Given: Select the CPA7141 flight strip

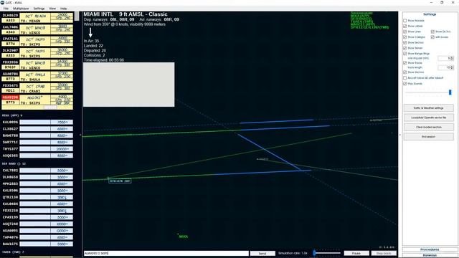Looking at the screenshot, I should (x=37, y=42).
